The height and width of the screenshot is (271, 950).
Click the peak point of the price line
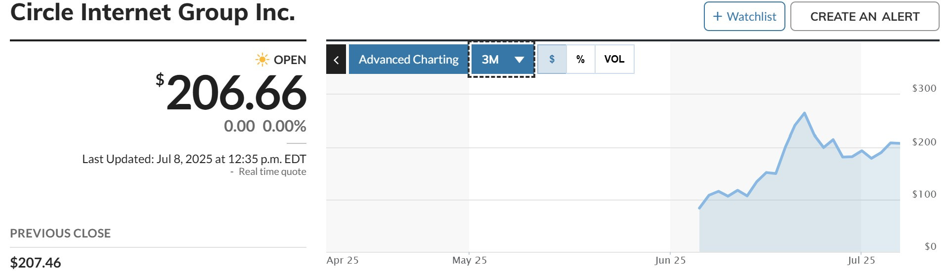pos(805,113)
